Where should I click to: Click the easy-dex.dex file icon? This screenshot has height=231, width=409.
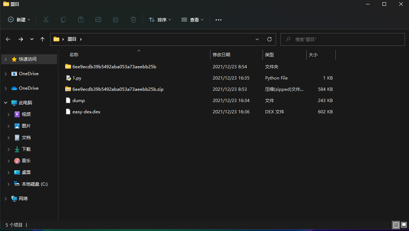(x=68, y=112)
